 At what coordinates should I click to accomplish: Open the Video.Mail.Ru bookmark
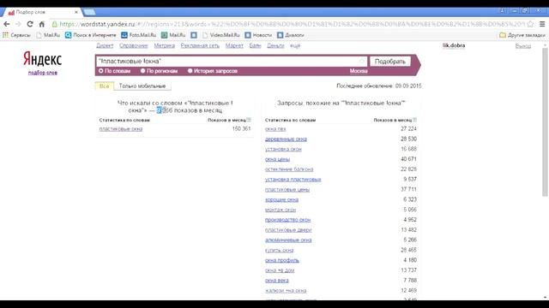click(221, 35)
